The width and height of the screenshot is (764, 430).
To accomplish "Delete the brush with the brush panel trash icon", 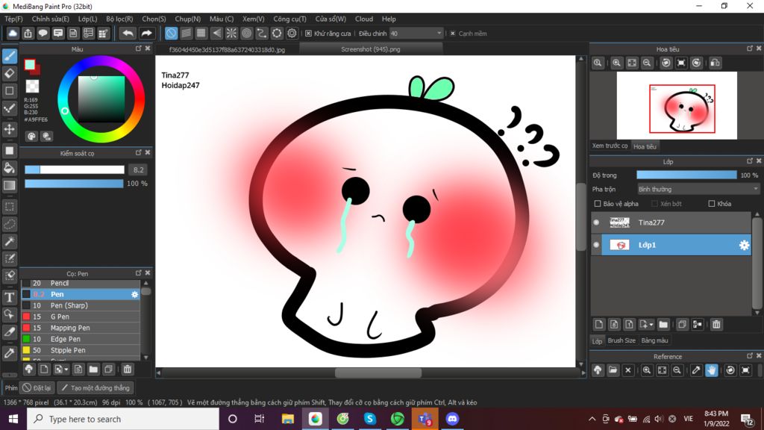I will (127, 369).
